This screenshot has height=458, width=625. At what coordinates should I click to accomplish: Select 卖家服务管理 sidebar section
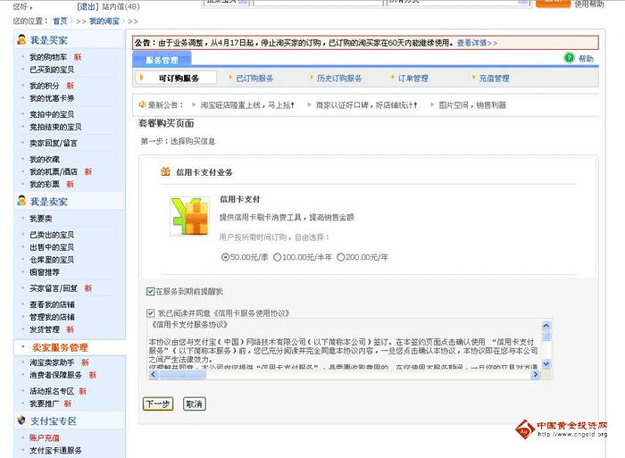60,347
